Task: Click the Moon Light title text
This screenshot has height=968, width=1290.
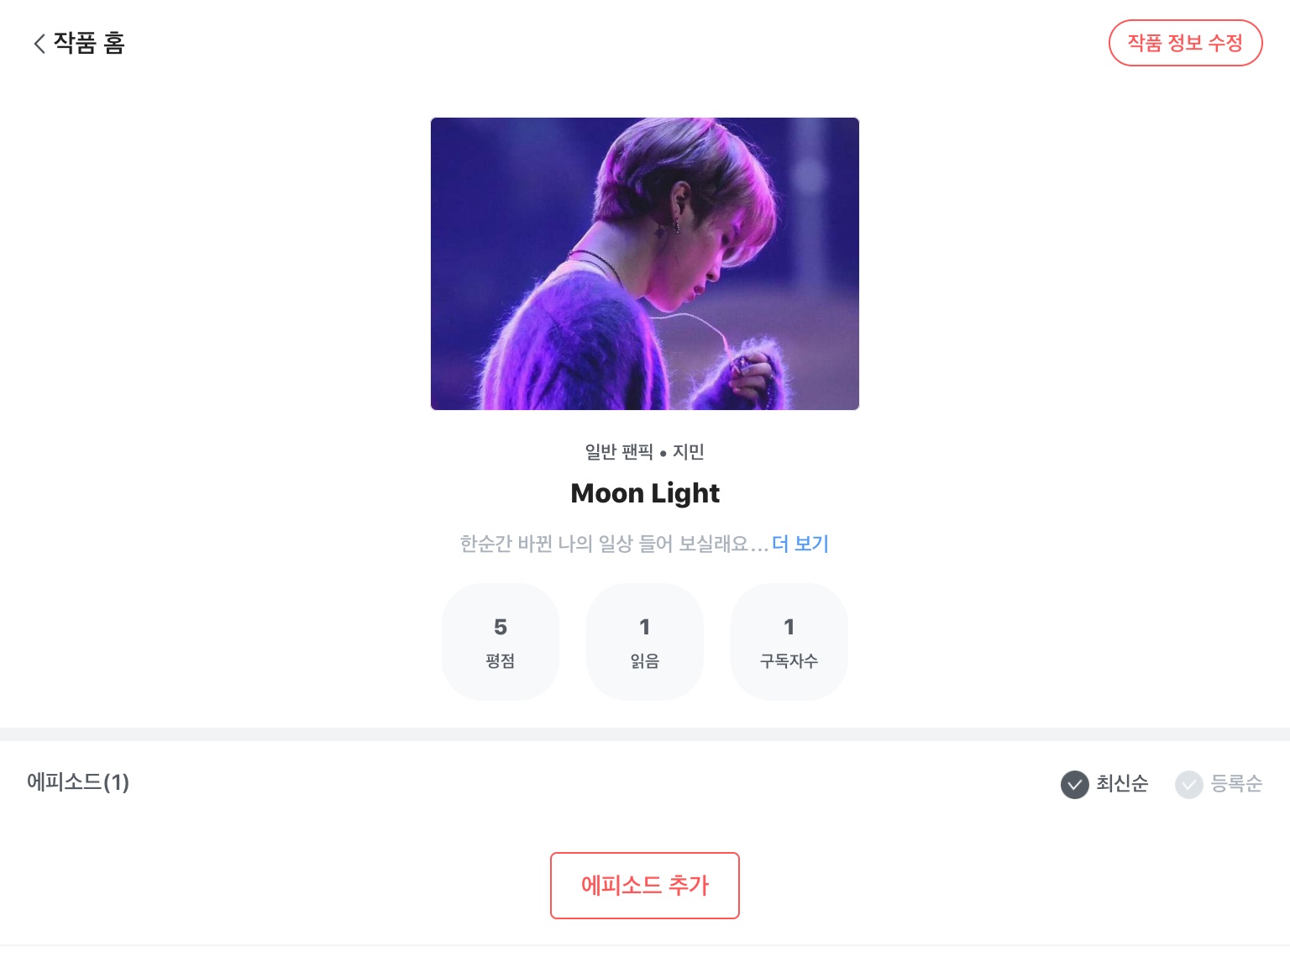Action: point(645,493)
